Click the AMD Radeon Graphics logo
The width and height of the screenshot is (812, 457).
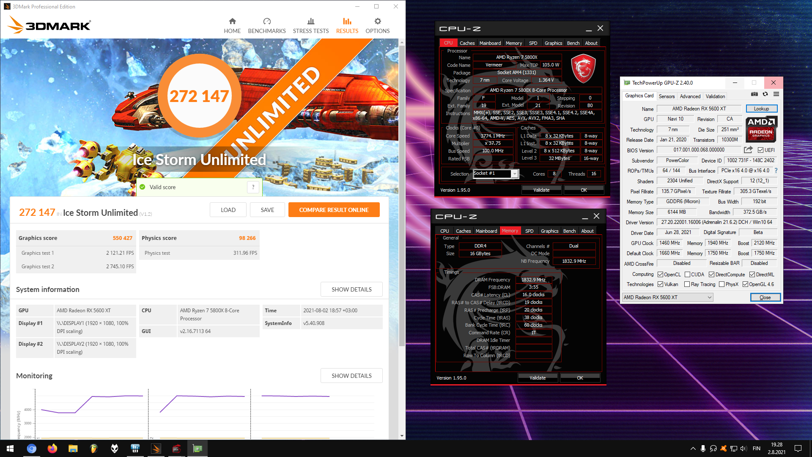(x=761, y=129)
